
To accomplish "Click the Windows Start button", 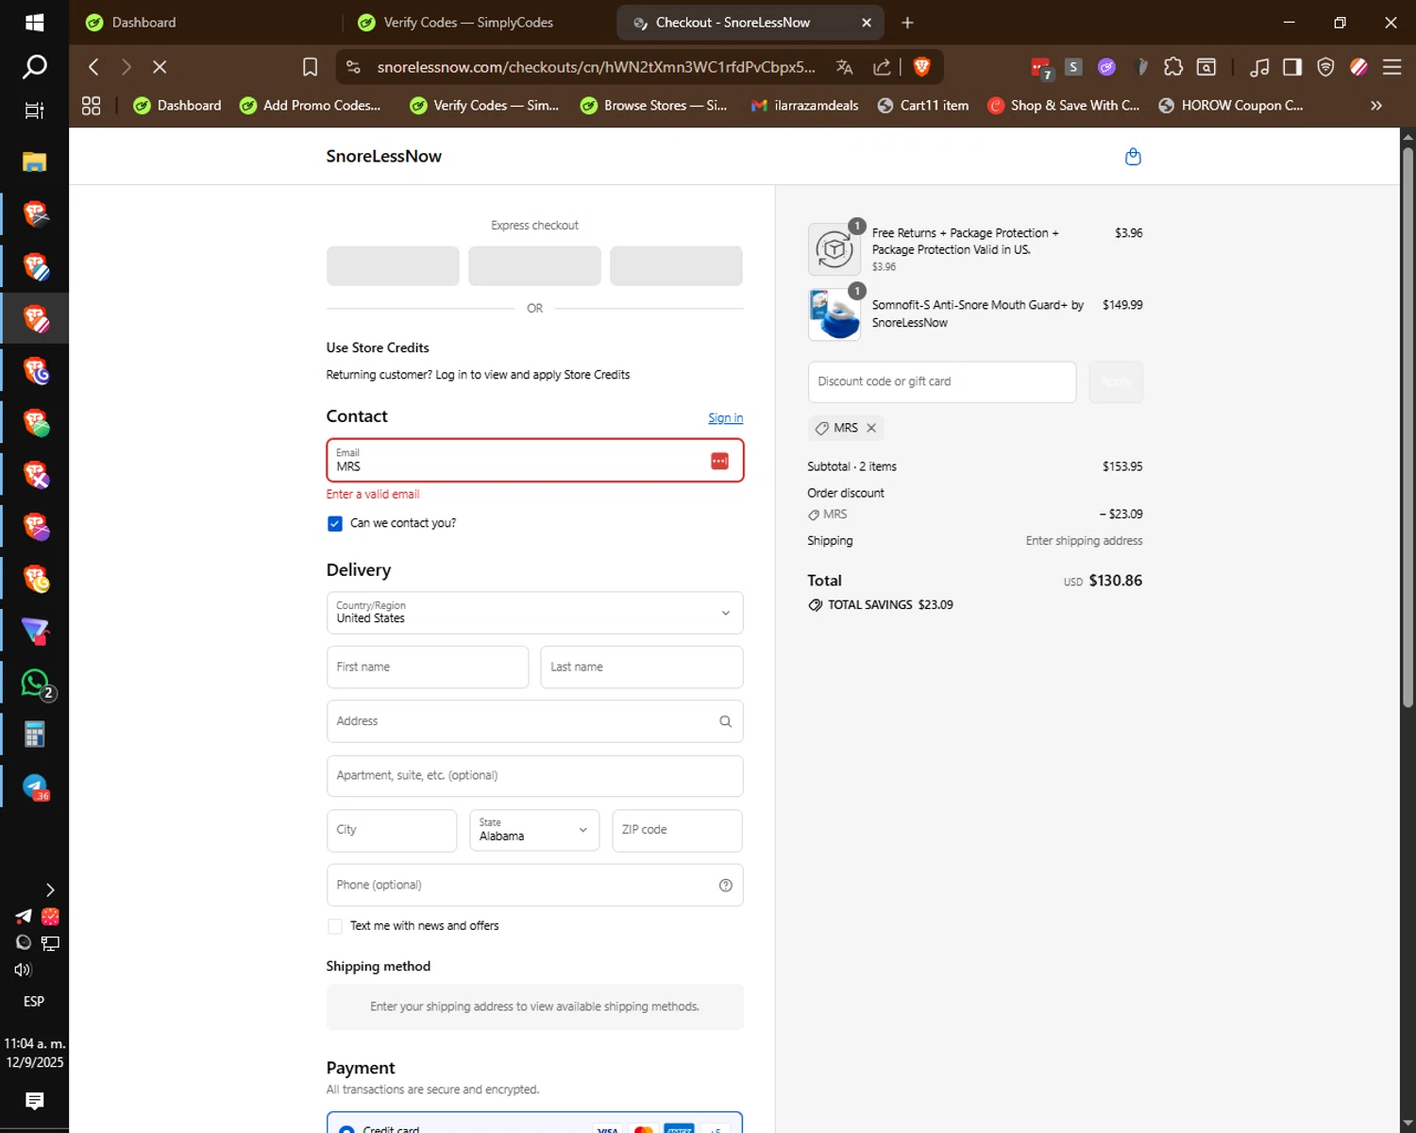I will coord(34,23).
